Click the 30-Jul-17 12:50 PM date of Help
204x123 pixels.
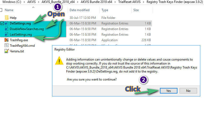point(83,18)
